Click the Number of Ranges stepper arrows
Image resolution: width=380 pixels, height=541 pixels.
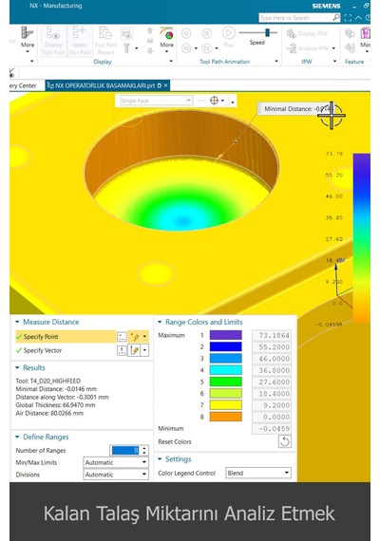click(x=144, y=450)
